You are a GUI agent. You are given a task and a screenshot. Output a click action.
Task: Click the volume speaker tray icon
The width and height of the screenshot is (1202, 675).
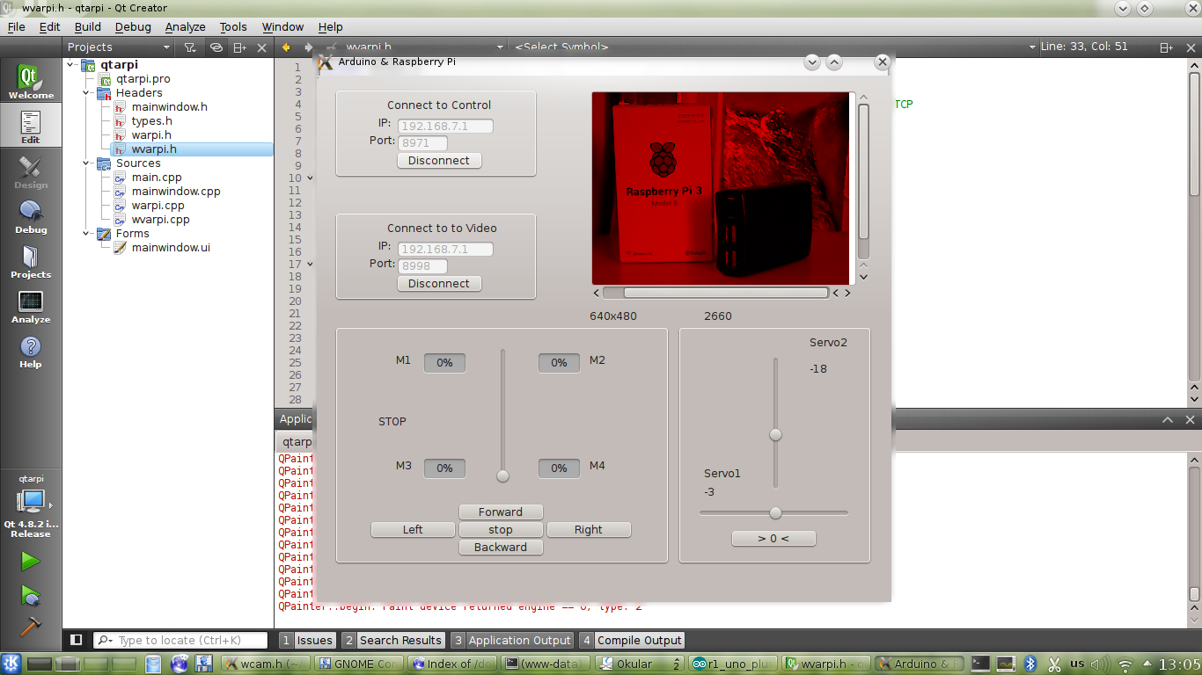(1100, 664)
